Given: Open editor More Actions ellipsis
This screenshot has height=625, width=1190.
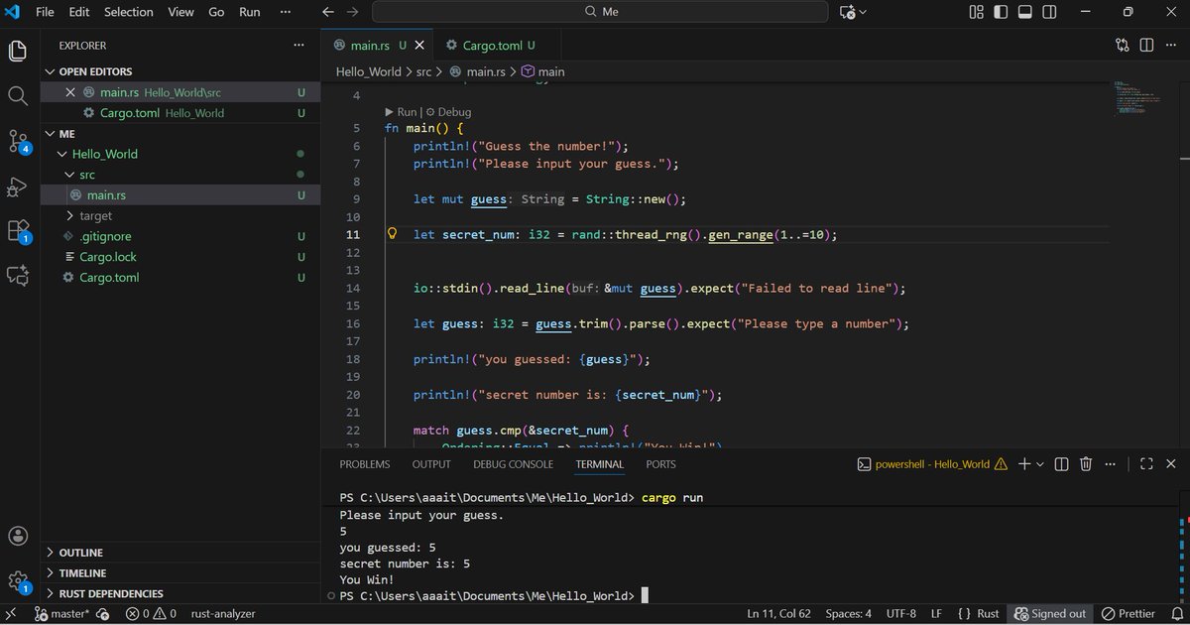Looking at the screenshot, I should [x=1171, y=45].
